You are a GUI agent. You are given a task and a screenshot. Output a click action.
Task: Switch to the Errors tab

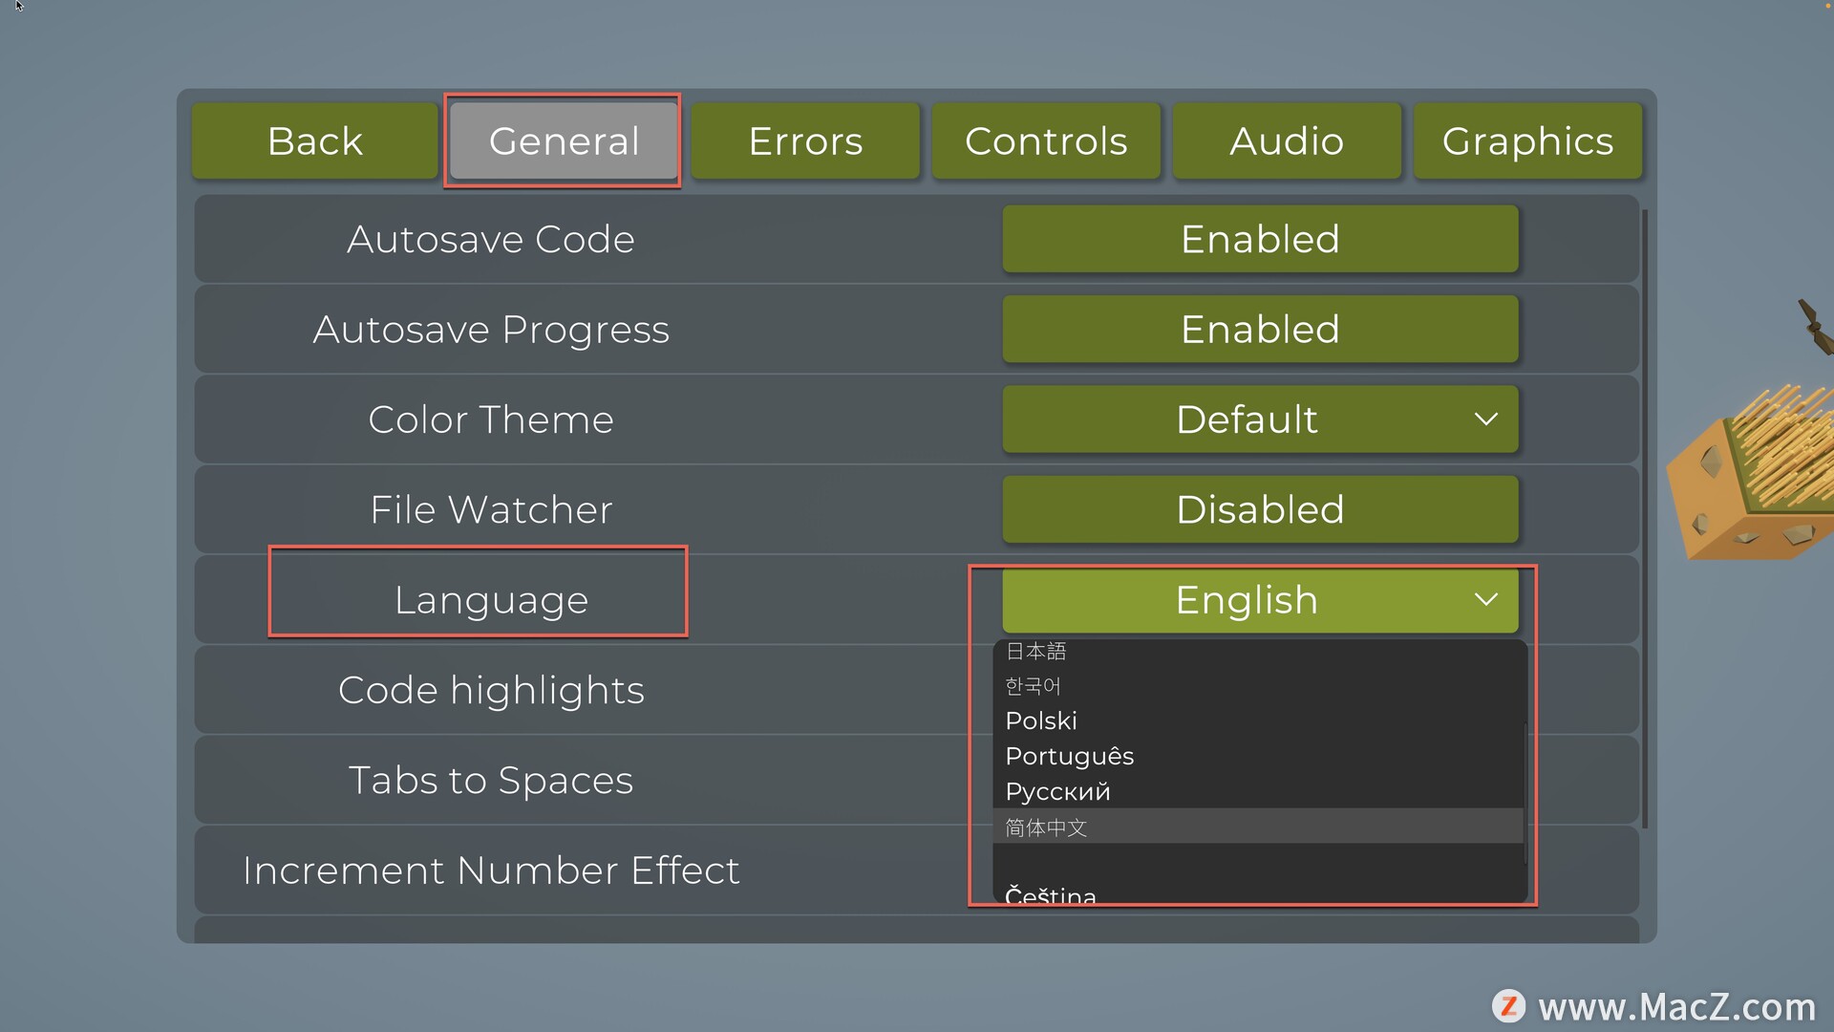tap(805, 141)
